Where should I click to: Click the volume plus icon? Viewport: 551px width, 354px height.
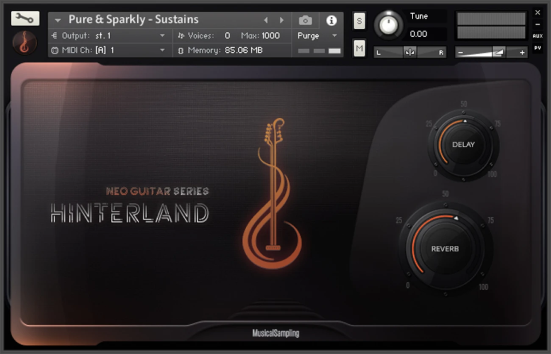pyautogui.click(x=522, y=53)
